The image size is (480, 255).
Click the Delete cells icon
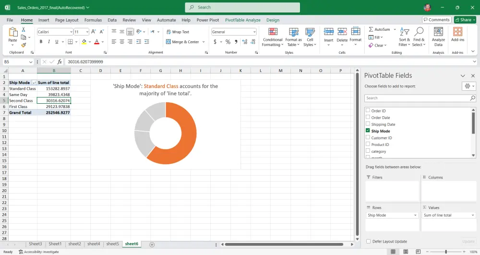[342, 32]
